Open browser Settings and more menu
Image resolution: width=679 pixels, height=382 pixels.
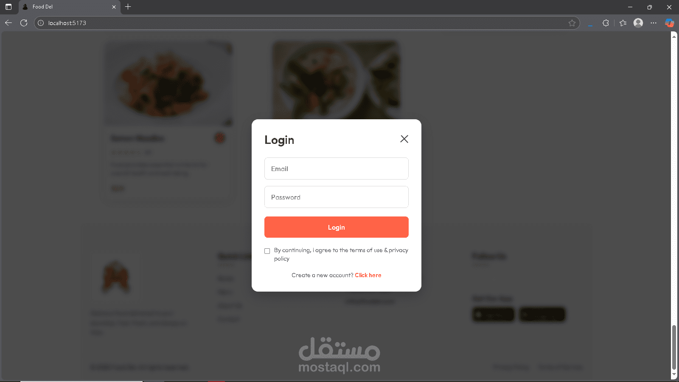(654, 23)
